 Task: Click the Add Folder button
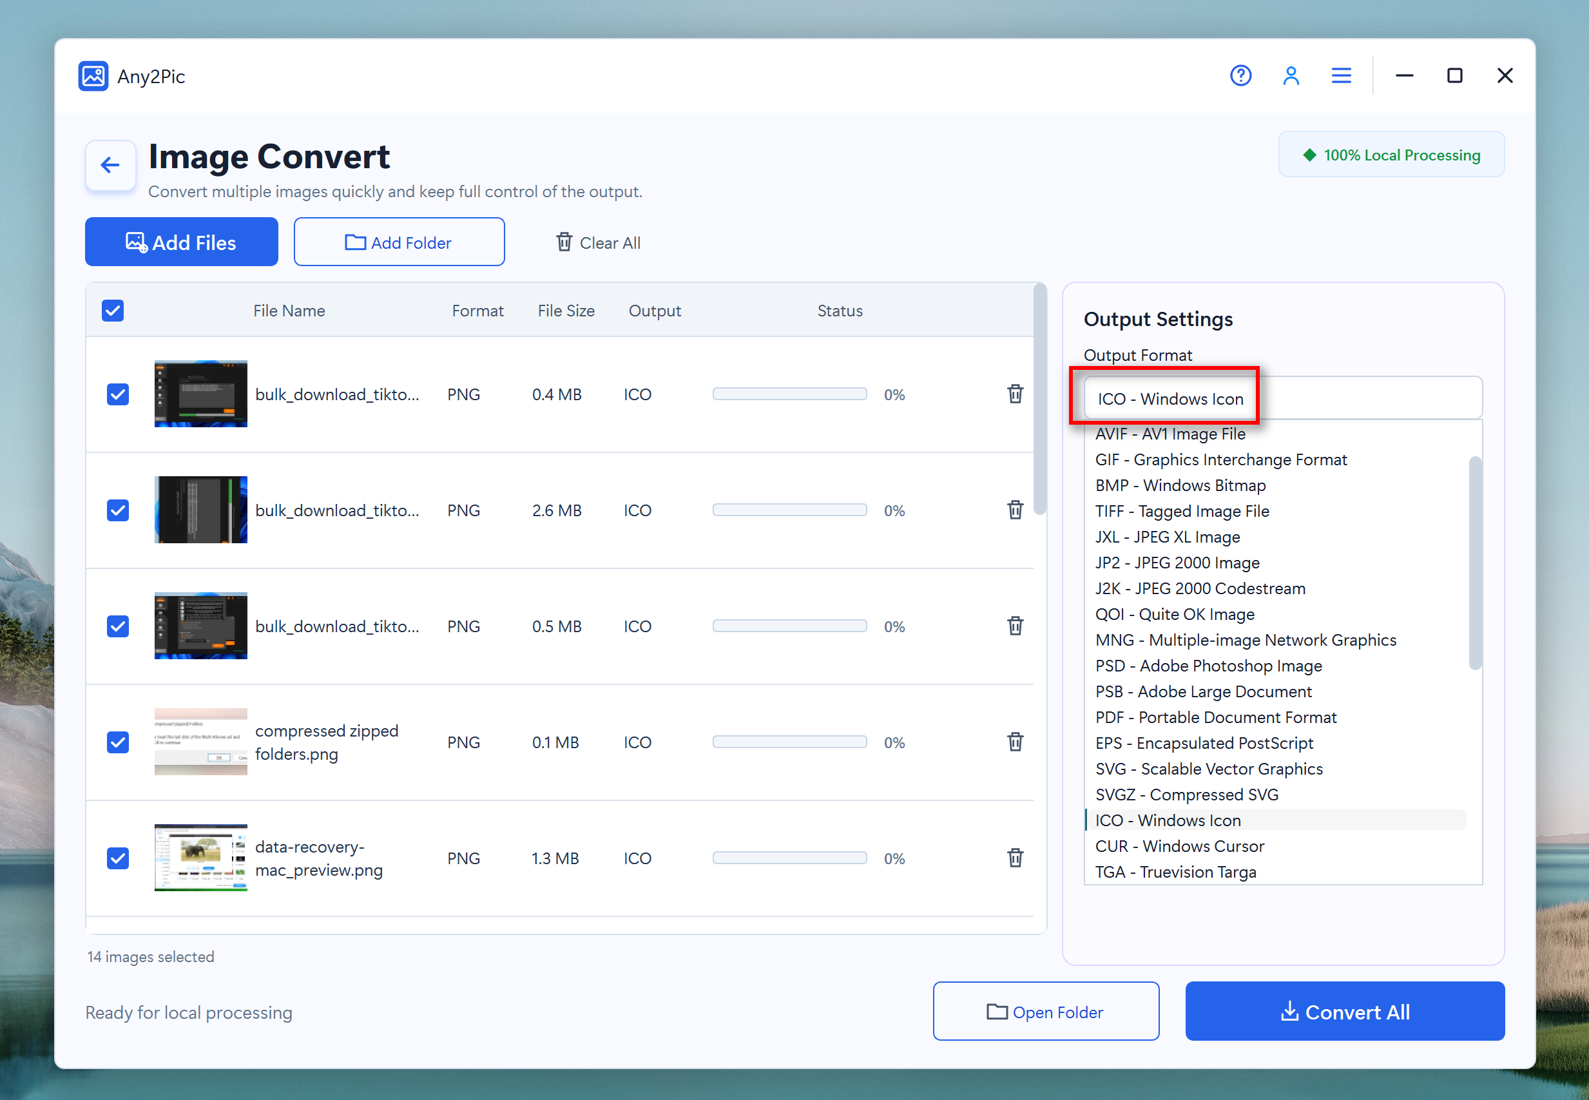[x=399, y=242]
